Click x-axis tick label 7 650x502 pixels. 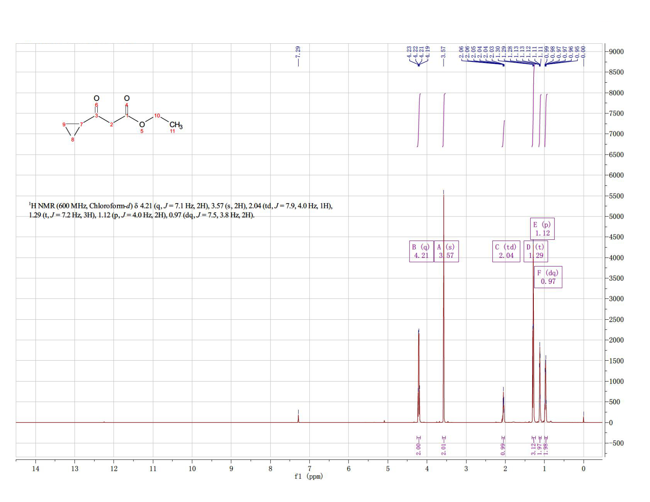(x=310, y=469)
